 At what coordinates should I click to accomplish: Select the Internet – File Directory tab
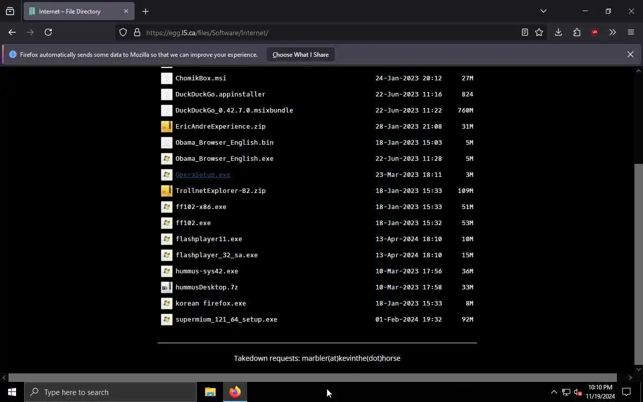[79, 11]
